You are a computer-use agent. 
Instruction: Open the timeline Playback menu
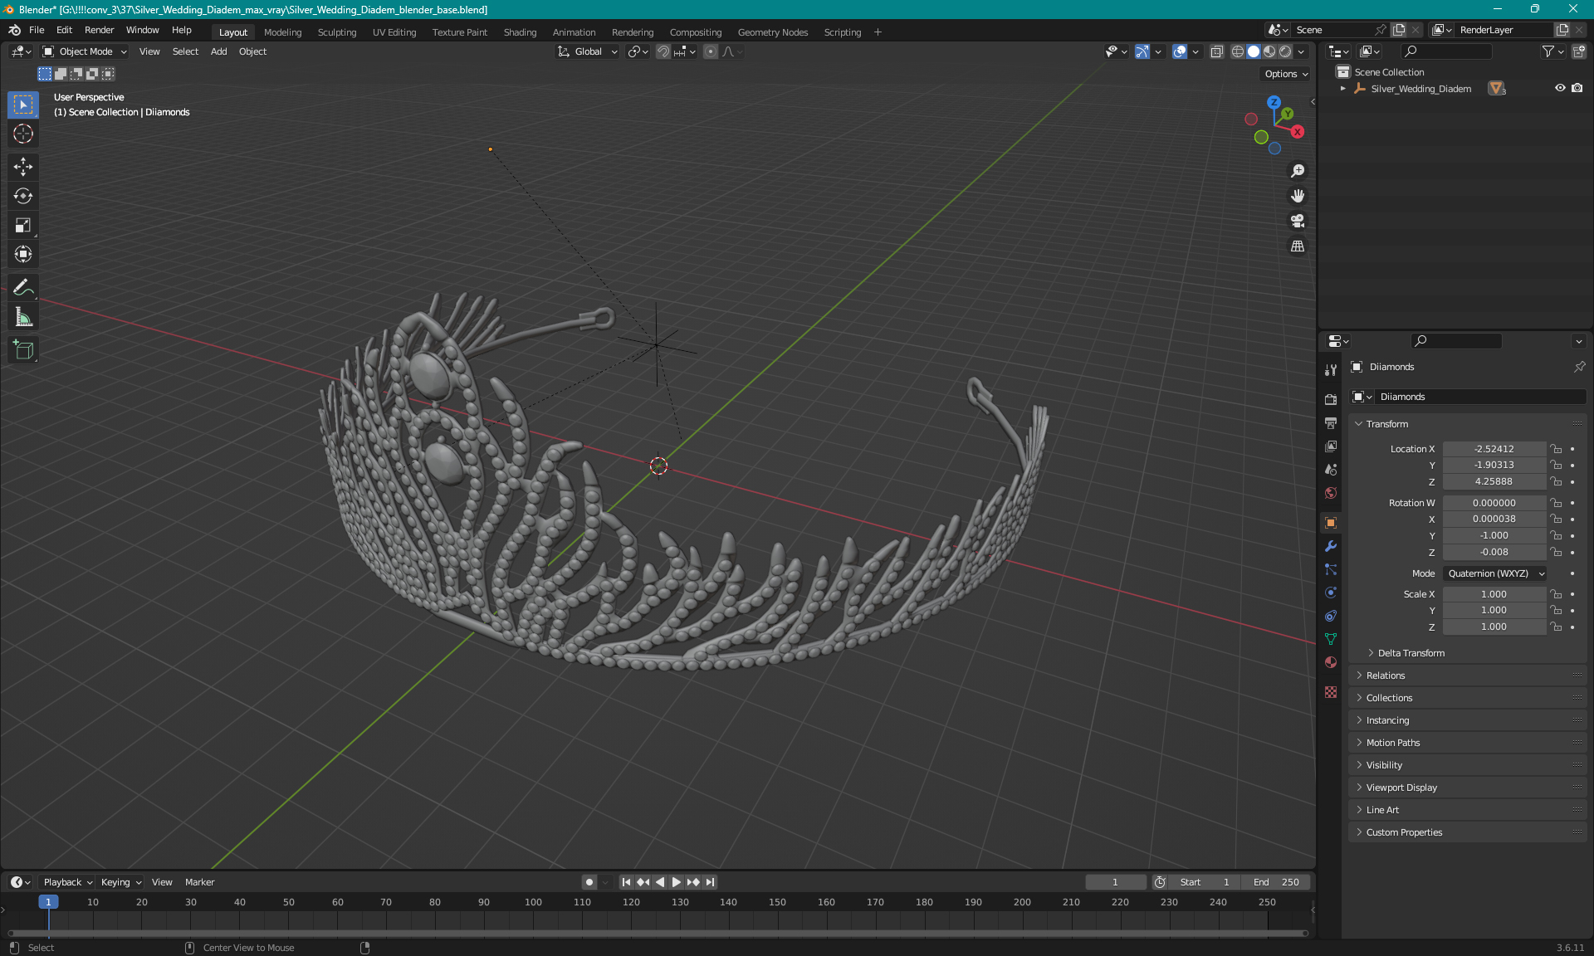coord(67,882)
